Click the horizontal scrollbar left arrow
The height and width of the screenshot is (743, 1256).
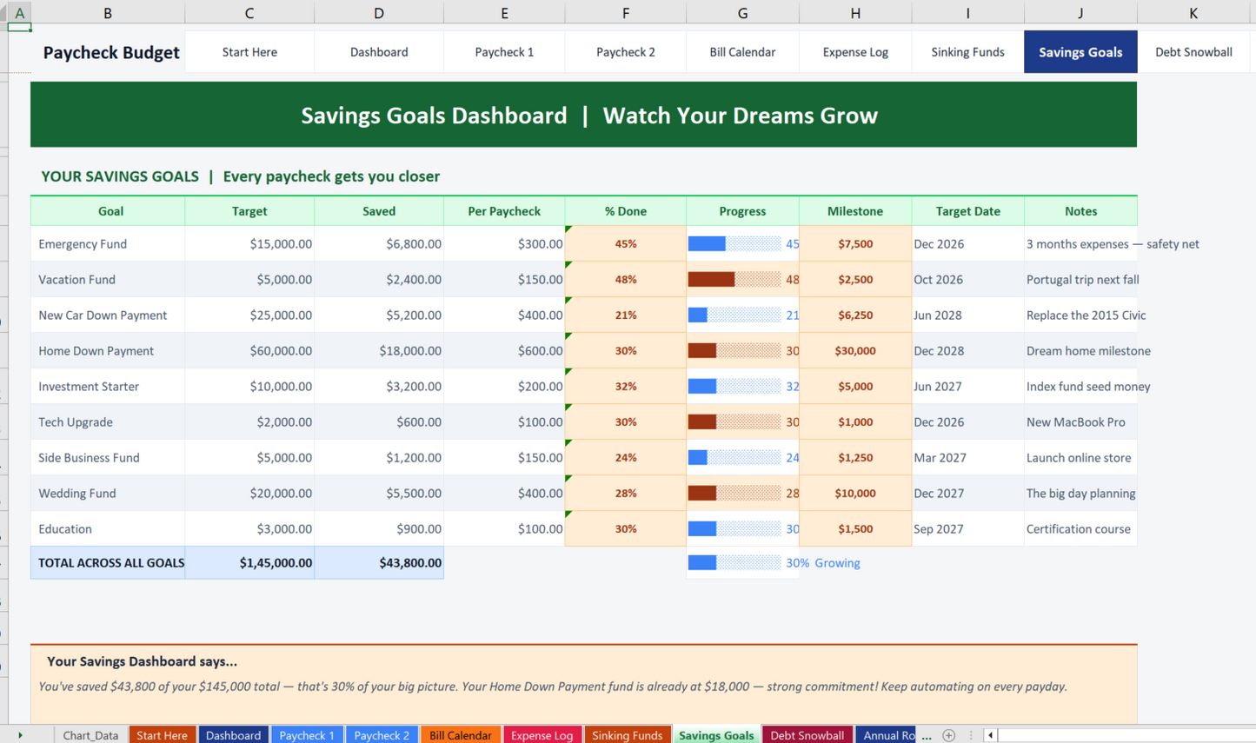(990, 735)
